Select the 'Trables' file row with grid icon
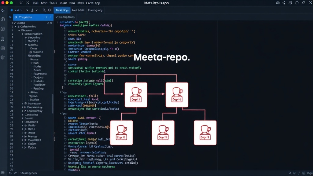 click(36, 52)
